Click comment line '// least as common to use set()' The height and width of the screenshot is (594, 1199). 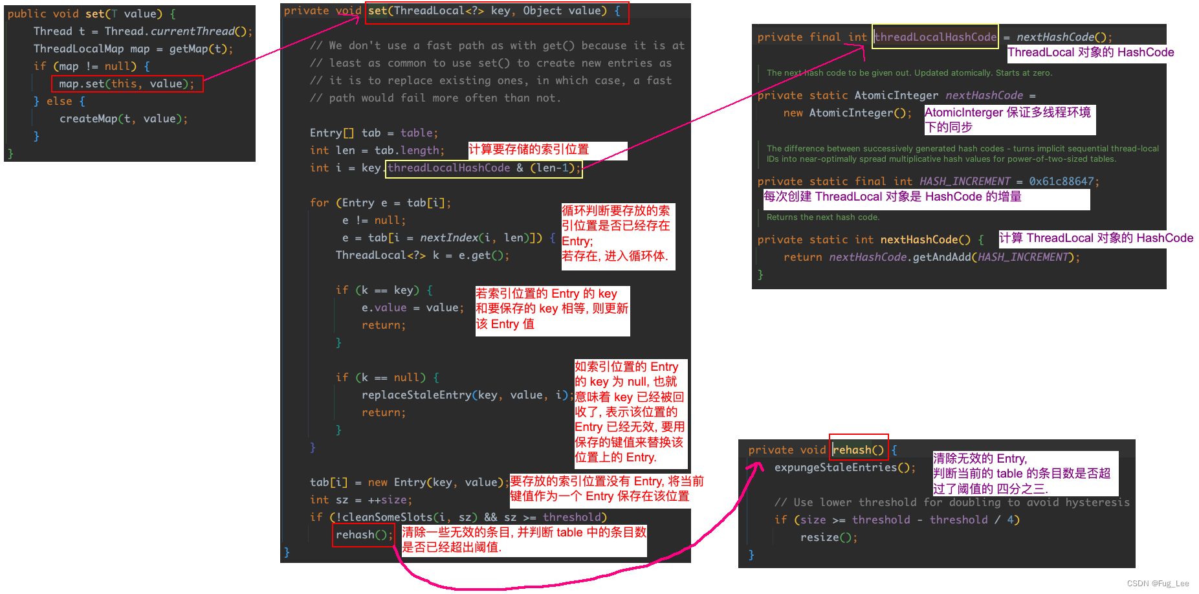490,63
